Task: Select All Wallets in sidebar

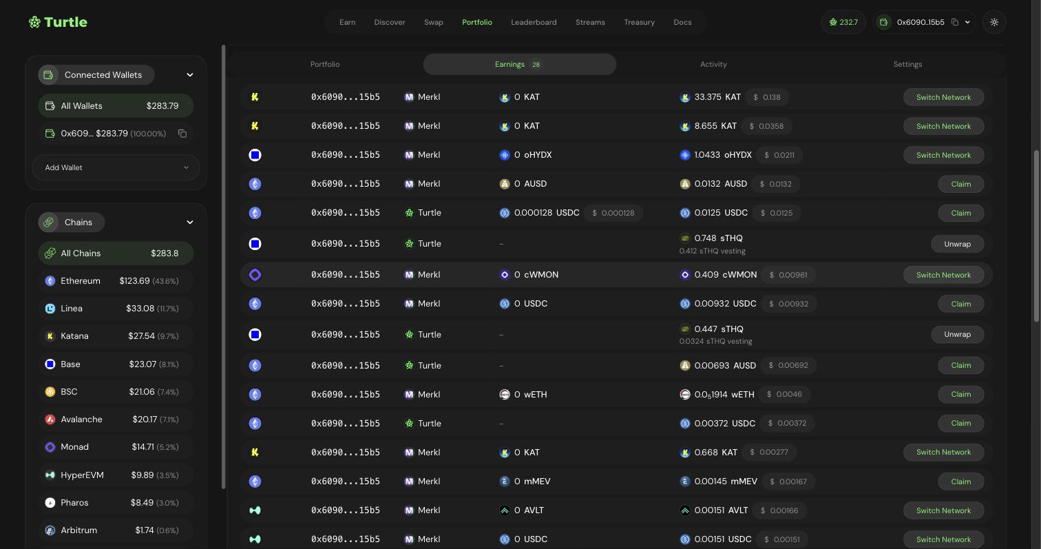Action: pos(116,106)
